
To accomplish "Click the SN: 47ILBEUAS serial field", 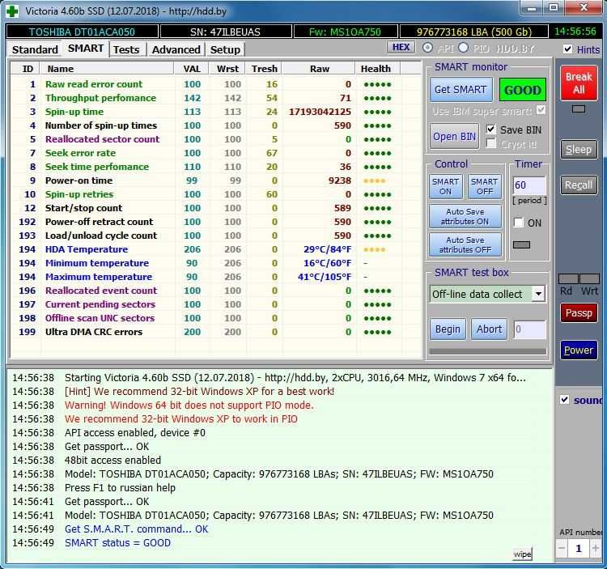I will 226,32.
